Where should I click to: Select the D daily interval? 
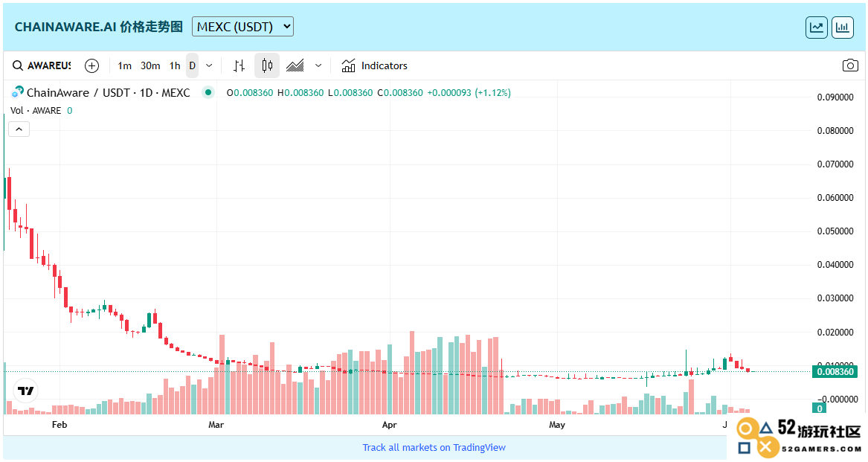coord(192,66)
